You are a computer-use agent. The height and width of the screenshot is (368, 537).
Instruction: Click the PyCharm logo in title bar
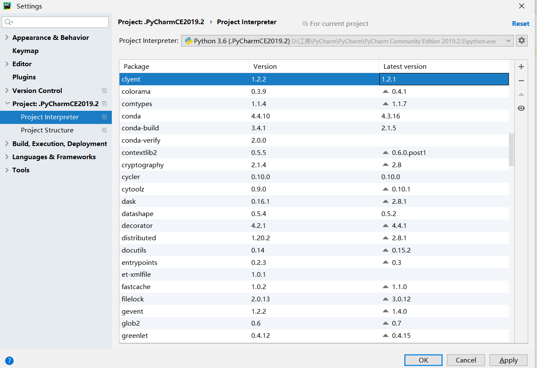tap(7, 6)
